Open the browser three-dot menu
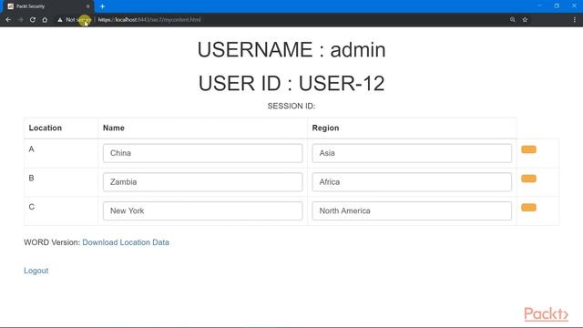 pyautogui.click(x=575, y=20)
